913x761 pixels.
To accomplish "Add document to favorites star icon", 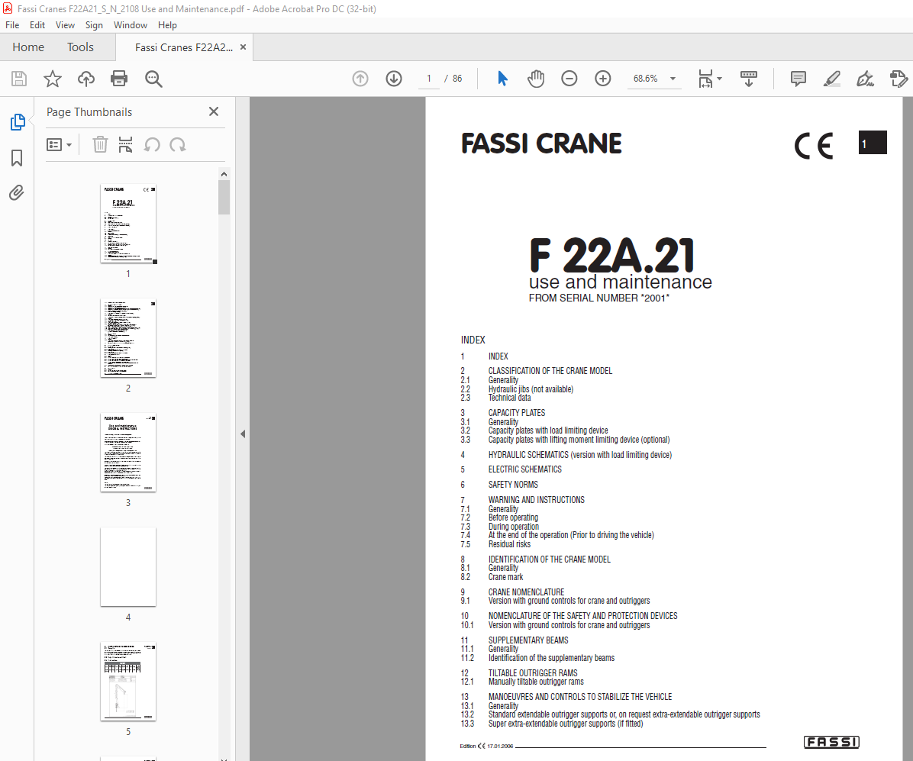I will [53, 79].
